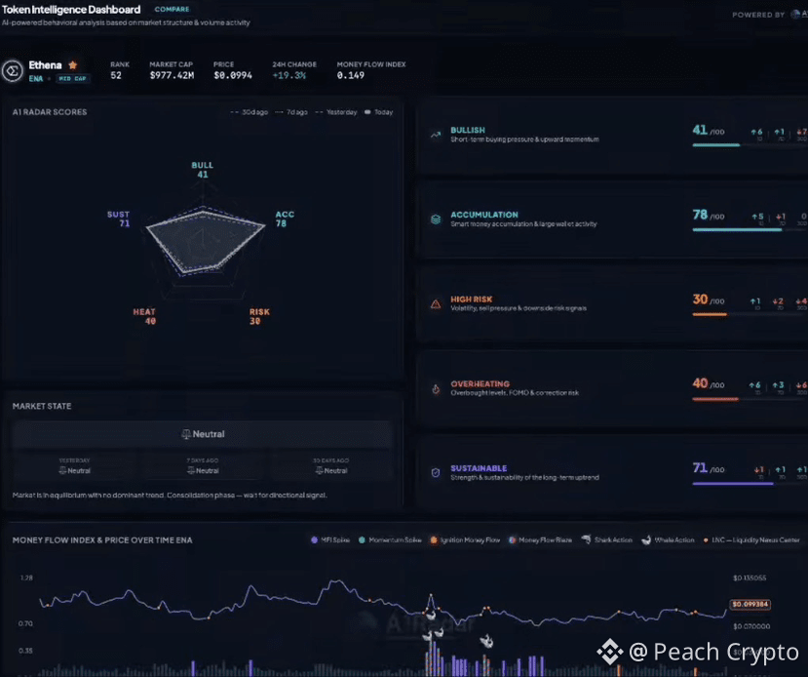Click the Sustainable score progress bar
Image resolution: width=808 pixels, height=677 pixels.
pyautogui.click(x=750, y=483)
